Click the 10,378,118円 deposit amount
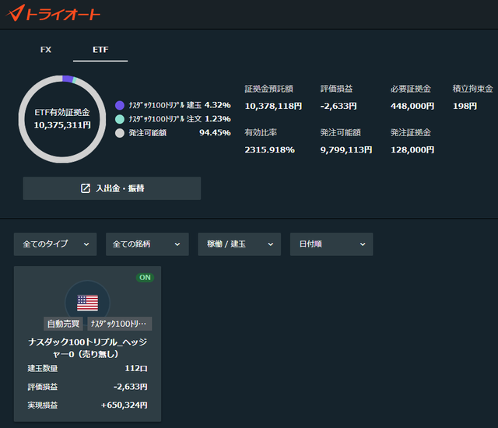 click(273, 106)
